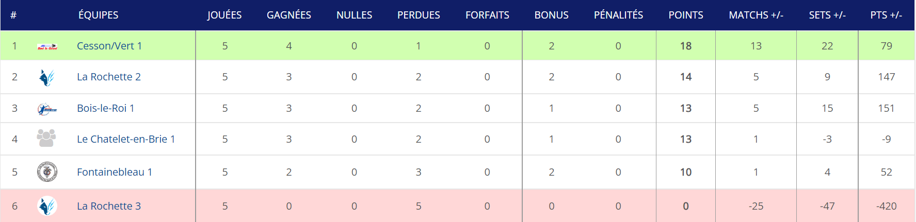Open the La Rochette 3 team link
The image size is (916, 222).
[108, 206]
